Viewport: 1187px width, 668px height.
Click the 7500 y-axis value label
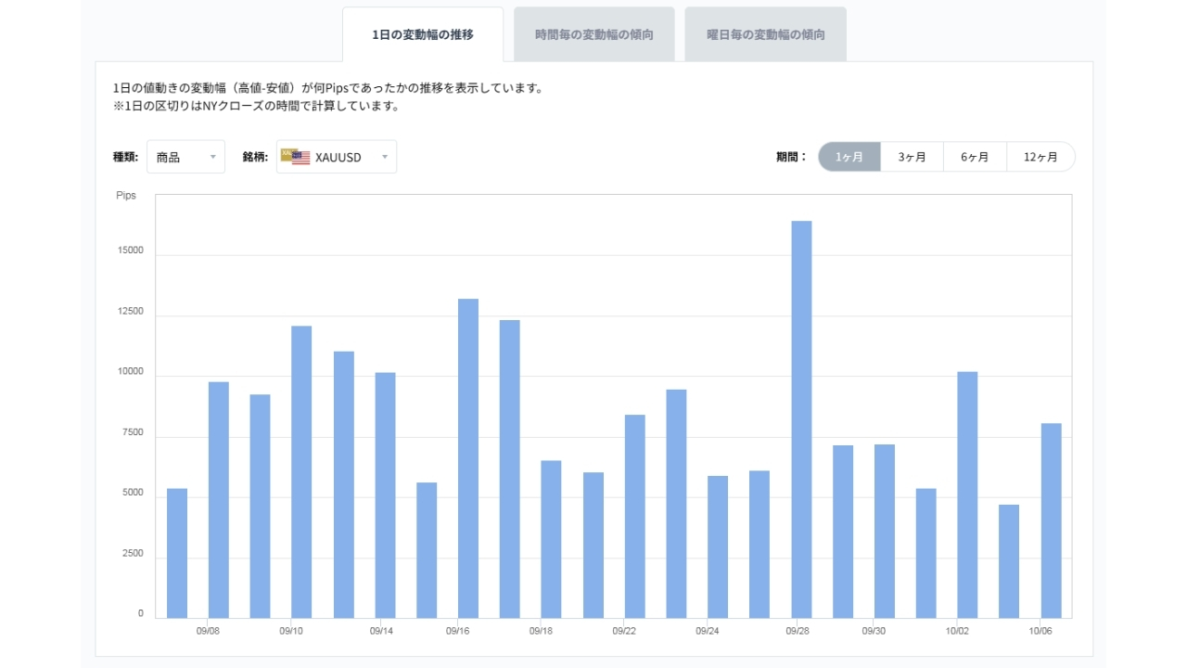coord(133,432)
